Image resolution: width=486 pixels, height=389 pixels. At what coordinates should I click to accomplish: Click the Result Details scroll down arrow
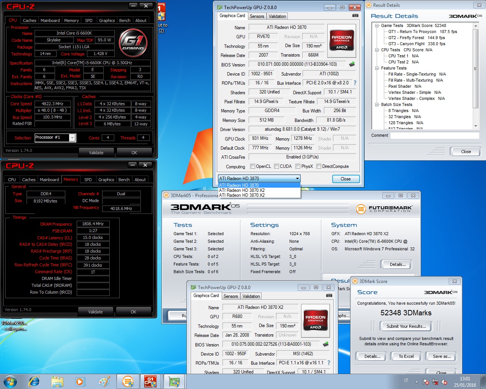pyautogui.click(x=475, y=126)
